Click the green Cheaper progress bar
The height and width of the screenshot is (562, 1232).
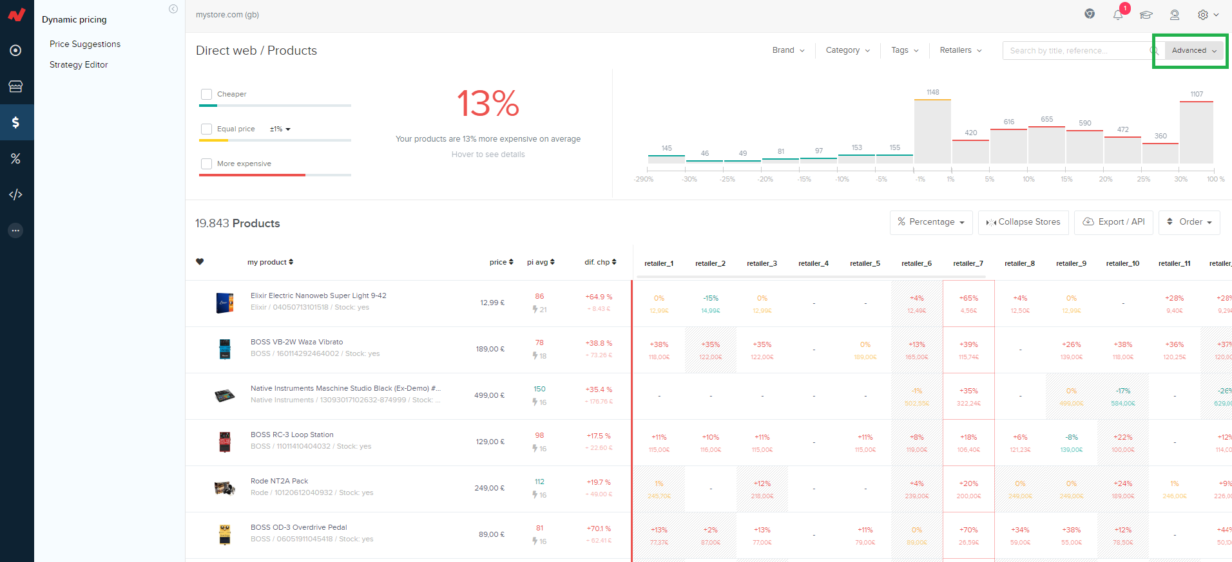tap(208, 106)
